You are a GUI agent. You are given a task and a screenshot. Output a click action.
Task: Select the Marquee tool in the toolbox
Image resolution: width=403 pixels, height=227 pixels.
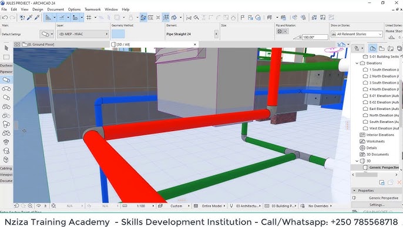(6, 57)
